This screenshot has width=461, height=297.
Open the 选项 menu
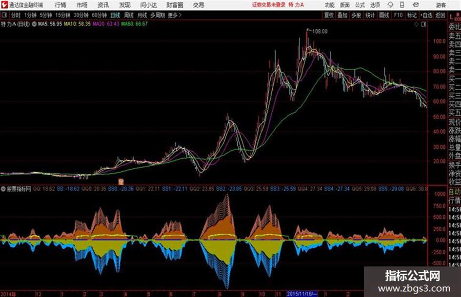click(x=375, y=5)
